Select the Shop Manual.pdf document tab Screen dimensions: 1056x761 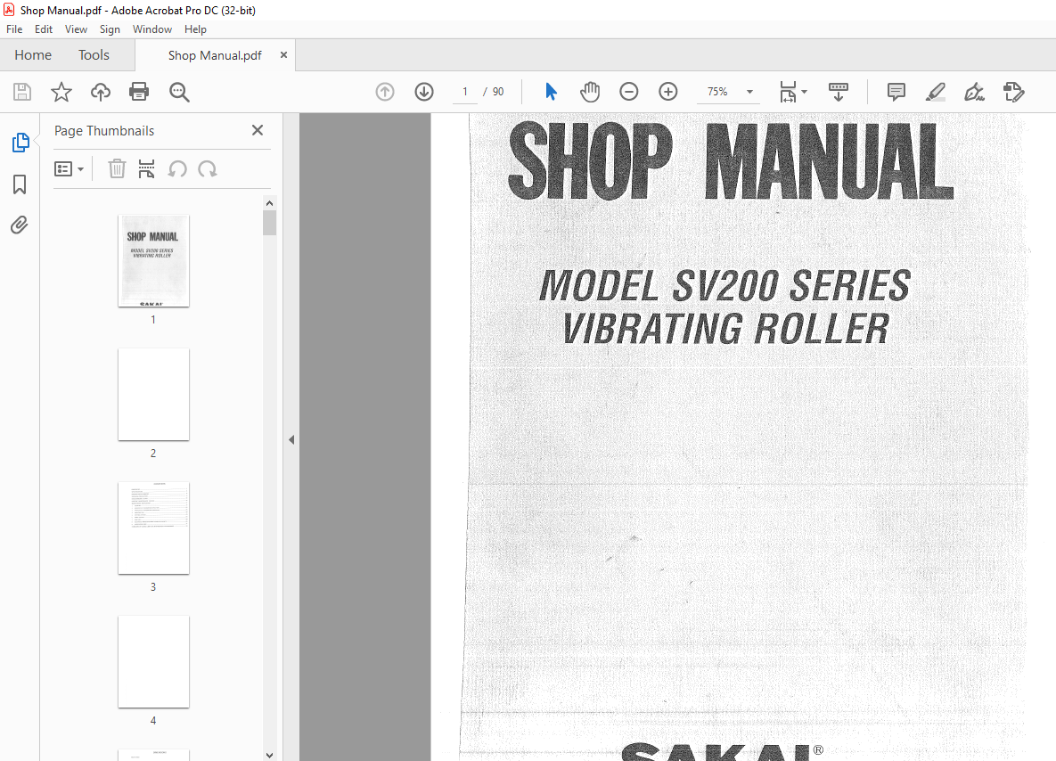click(215, 55)
